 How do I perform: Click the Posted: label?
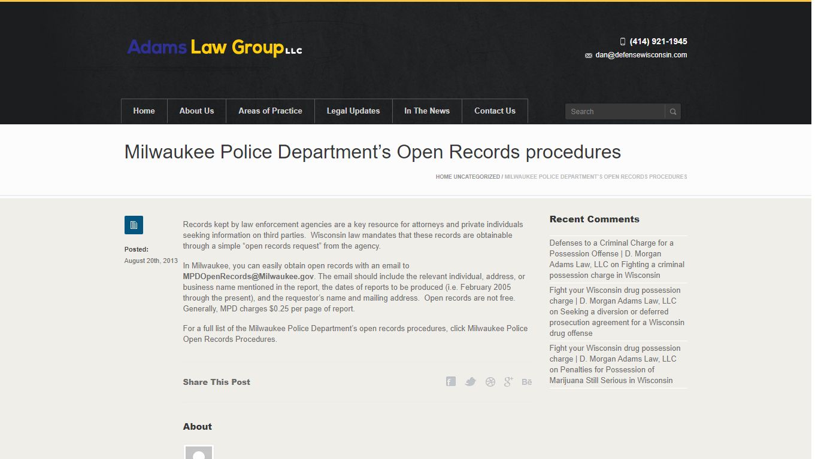click(137, 249)
